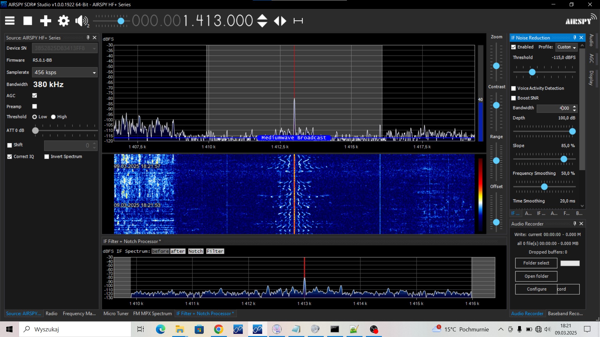Pin the Source AIRSPY HF+ panel
The image size is (600, 337).
[x=88, y=38]
